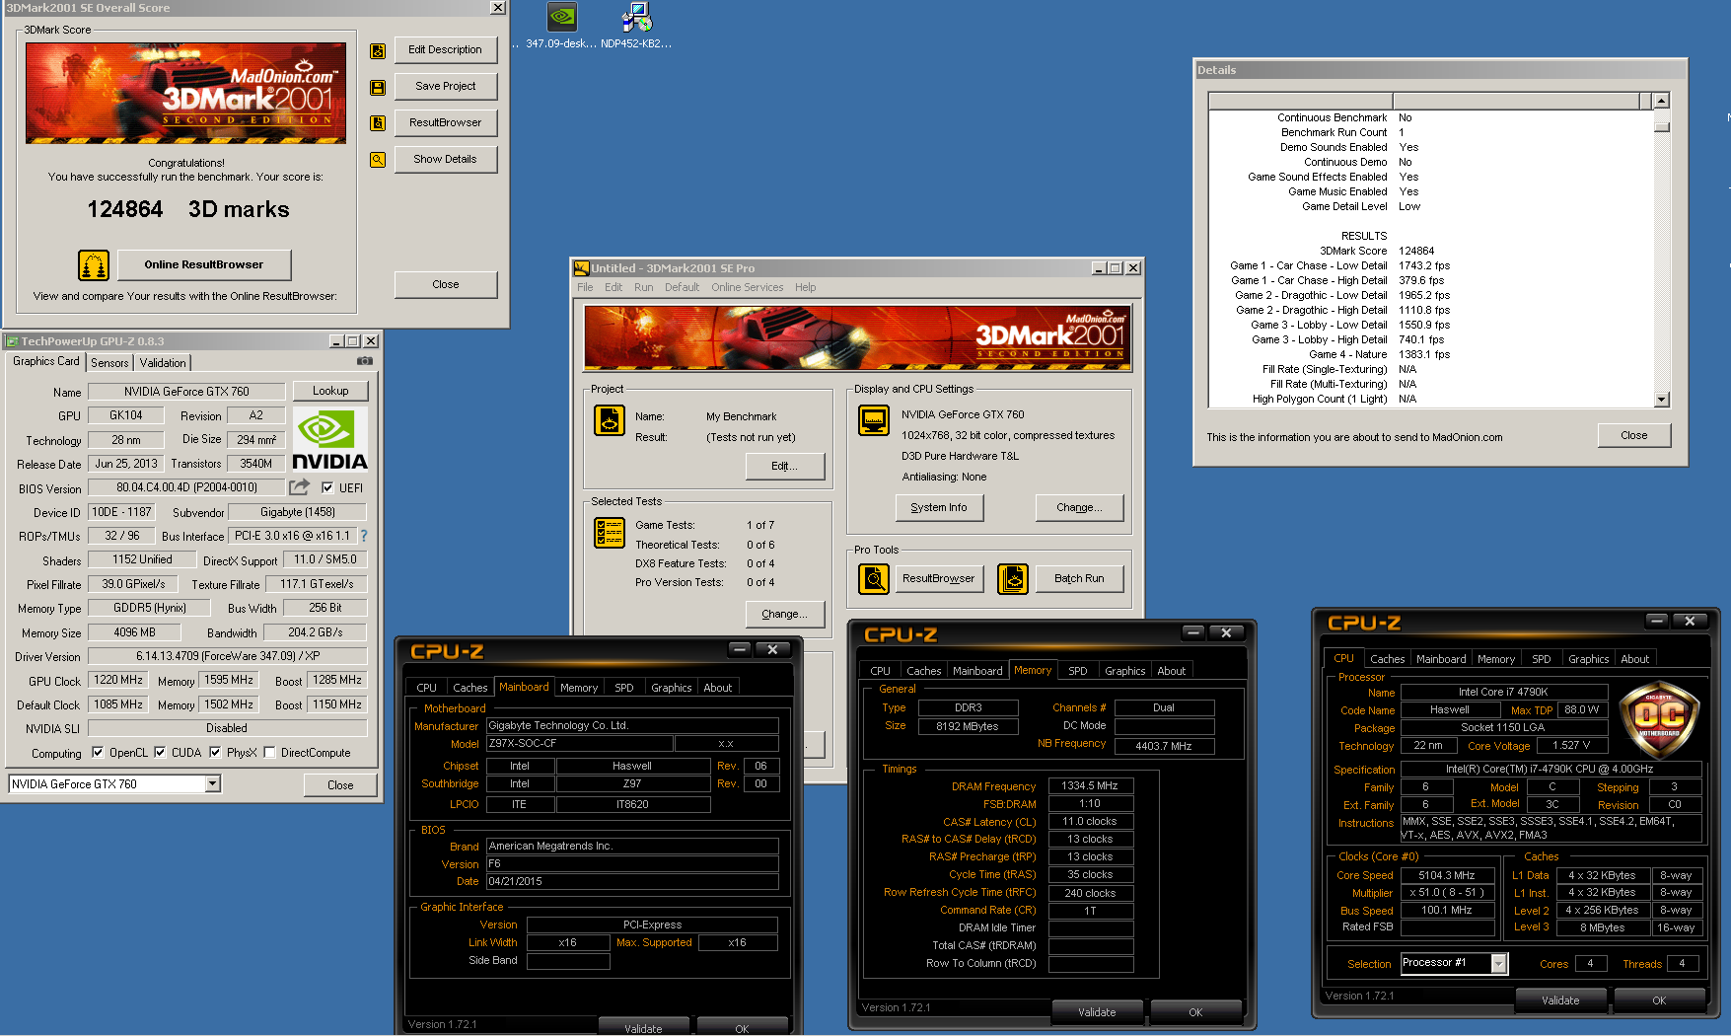Click the NVIDIA logo in GPU-Z

point(330,439)
